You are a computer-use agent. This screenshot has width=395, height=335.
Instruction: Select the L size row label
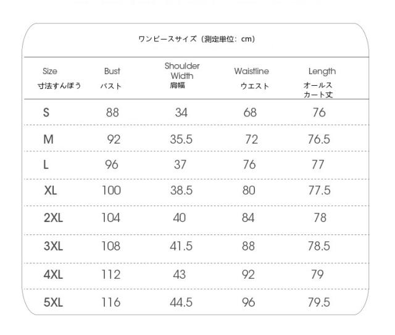[47, 165]
